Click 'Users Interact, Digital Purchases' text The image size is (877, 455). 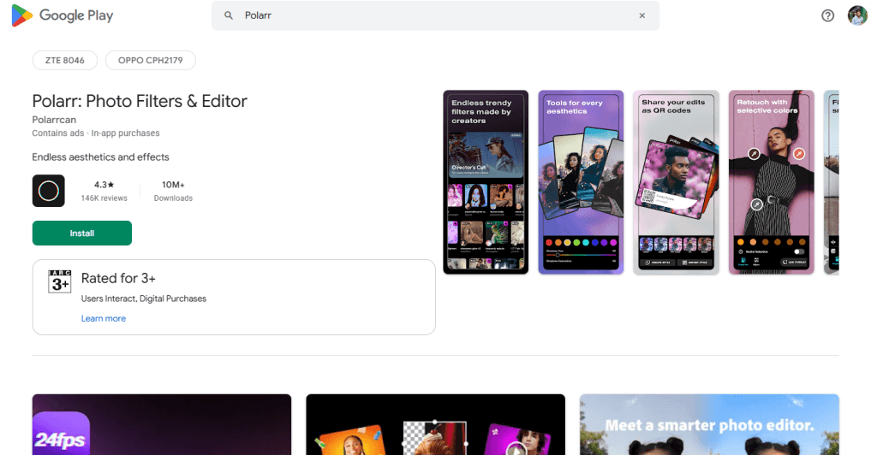coord(144,298)
